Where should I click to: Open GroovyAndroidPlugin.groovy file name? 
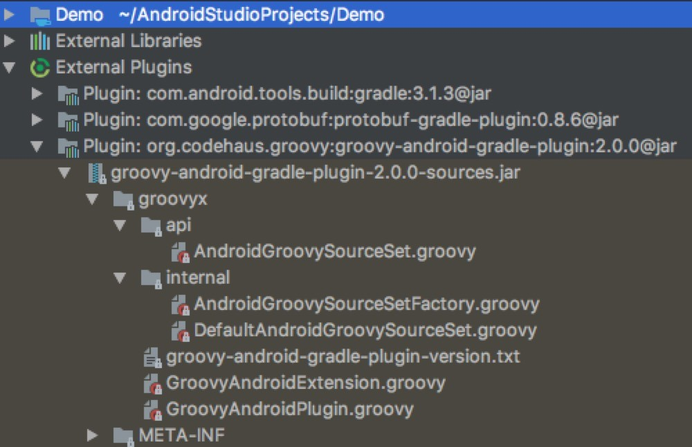(289, 409)
